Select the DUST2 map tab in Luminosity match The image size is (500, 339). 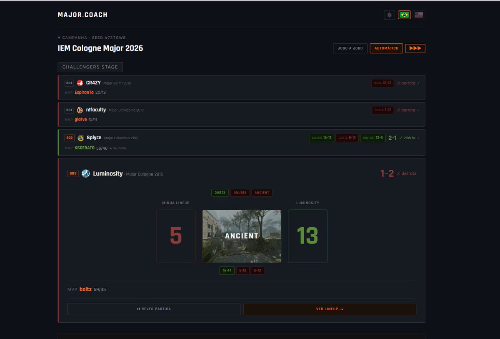click(x=220, y=193)
